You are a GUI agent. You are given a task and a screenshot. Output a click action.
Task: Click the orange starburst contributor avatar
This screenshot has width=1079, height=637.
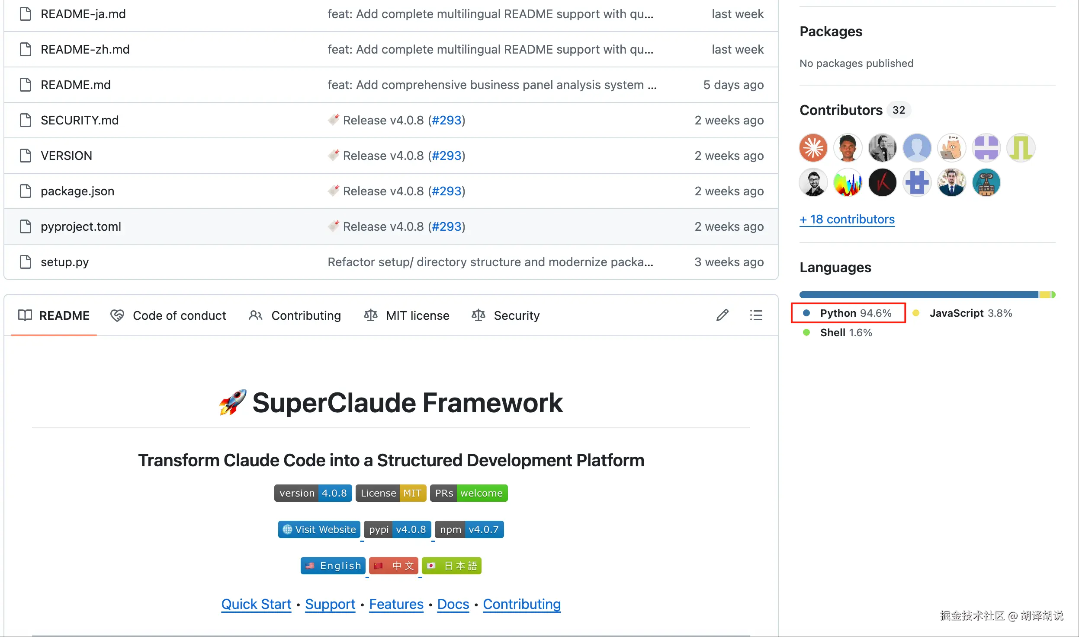[813, 148]
